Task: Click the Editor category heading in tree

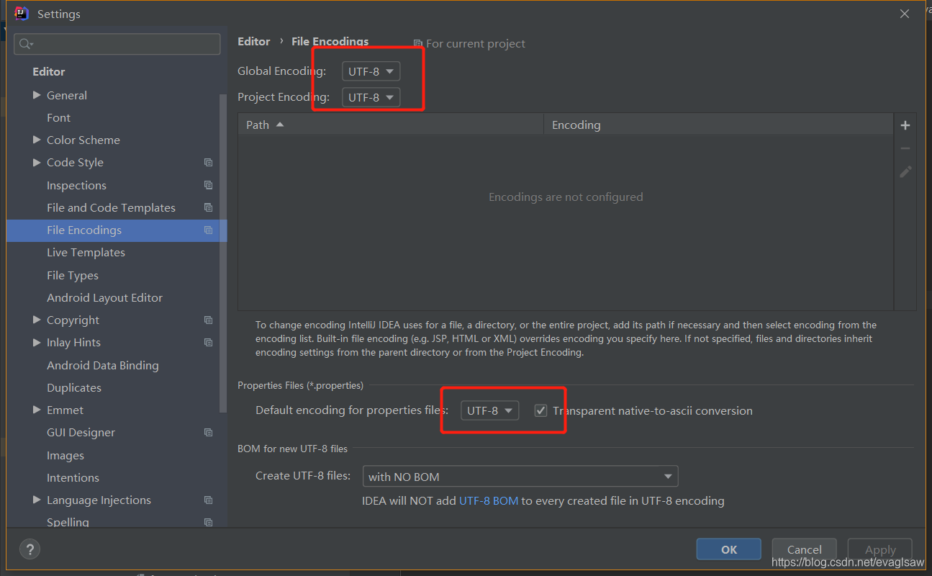Action: point(49,72)
